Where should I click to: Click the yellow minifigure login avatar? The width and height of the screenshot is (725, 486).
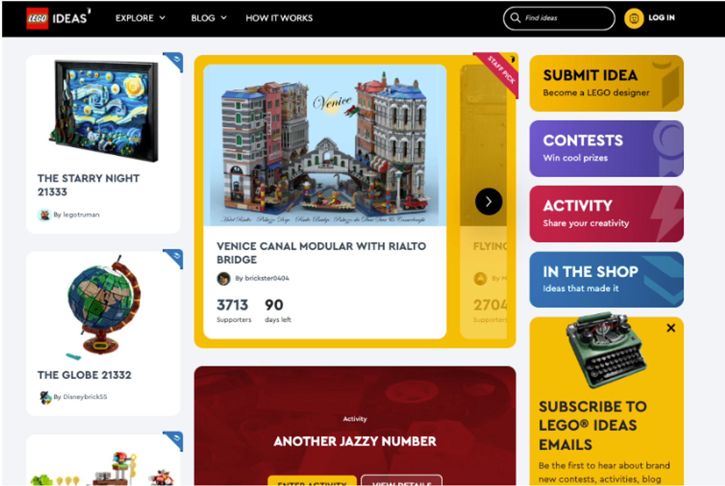pyautogui.click(x=634, y=18)
